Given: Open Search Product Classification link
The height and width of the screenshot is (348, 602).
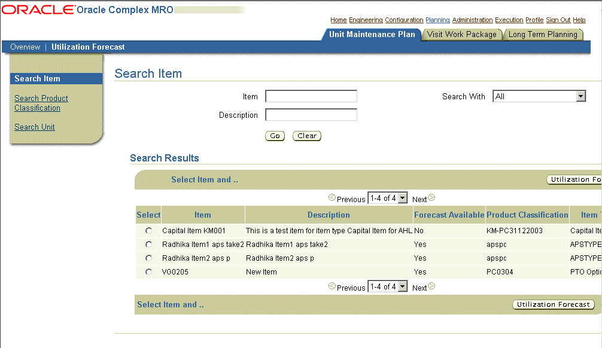Looking at the screenshot, I should click(x=41, y=103).
